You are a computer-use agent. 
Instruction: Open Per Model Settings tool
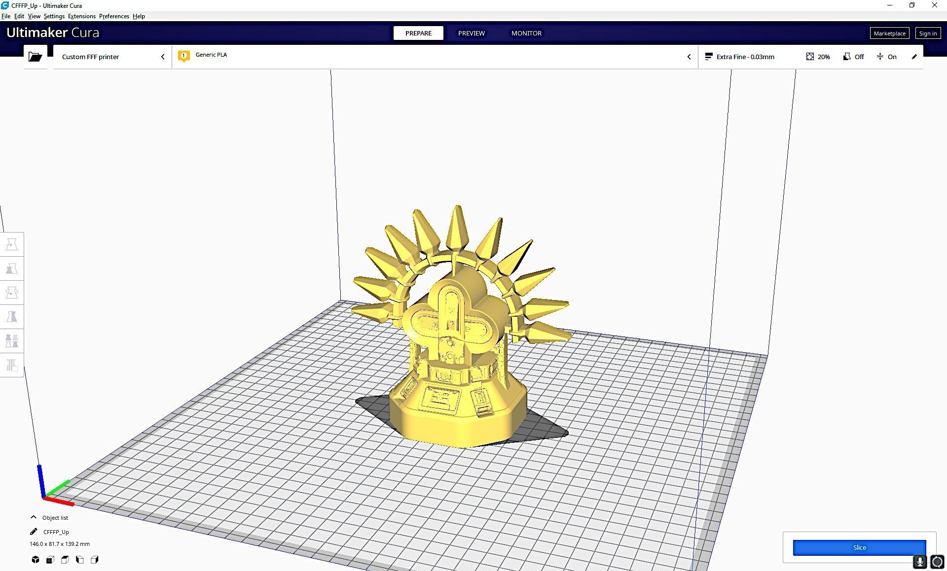(12, 341)
